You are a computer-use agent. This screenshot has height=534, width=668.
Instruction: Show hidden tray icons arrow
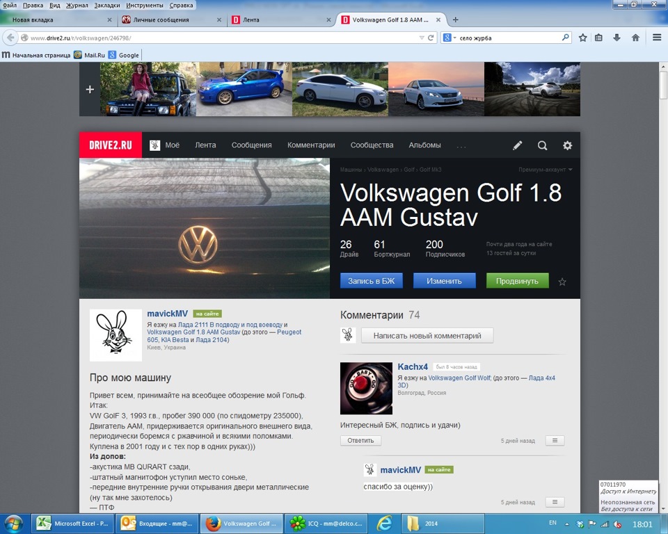(x=566, y=524)
